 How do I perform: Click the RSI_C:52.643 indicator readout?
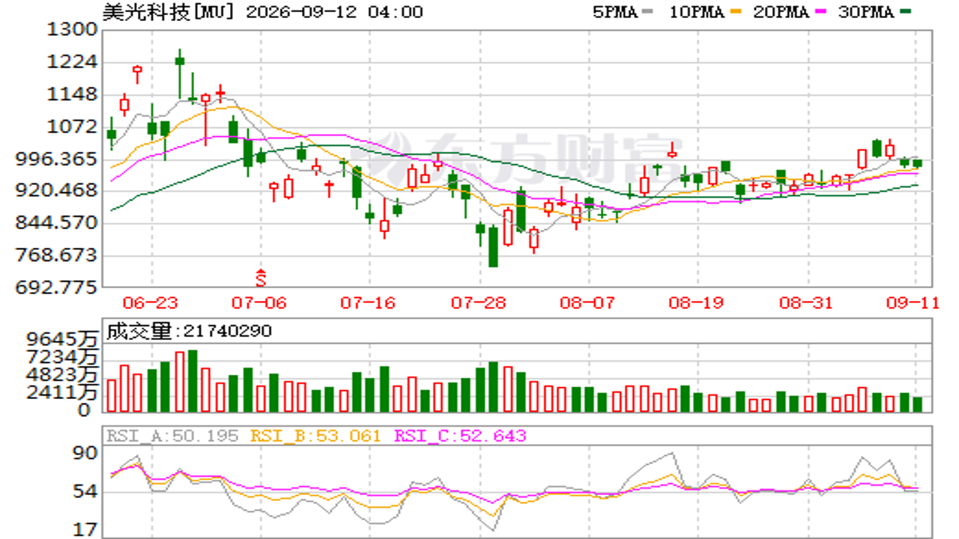tap(460, 436)
